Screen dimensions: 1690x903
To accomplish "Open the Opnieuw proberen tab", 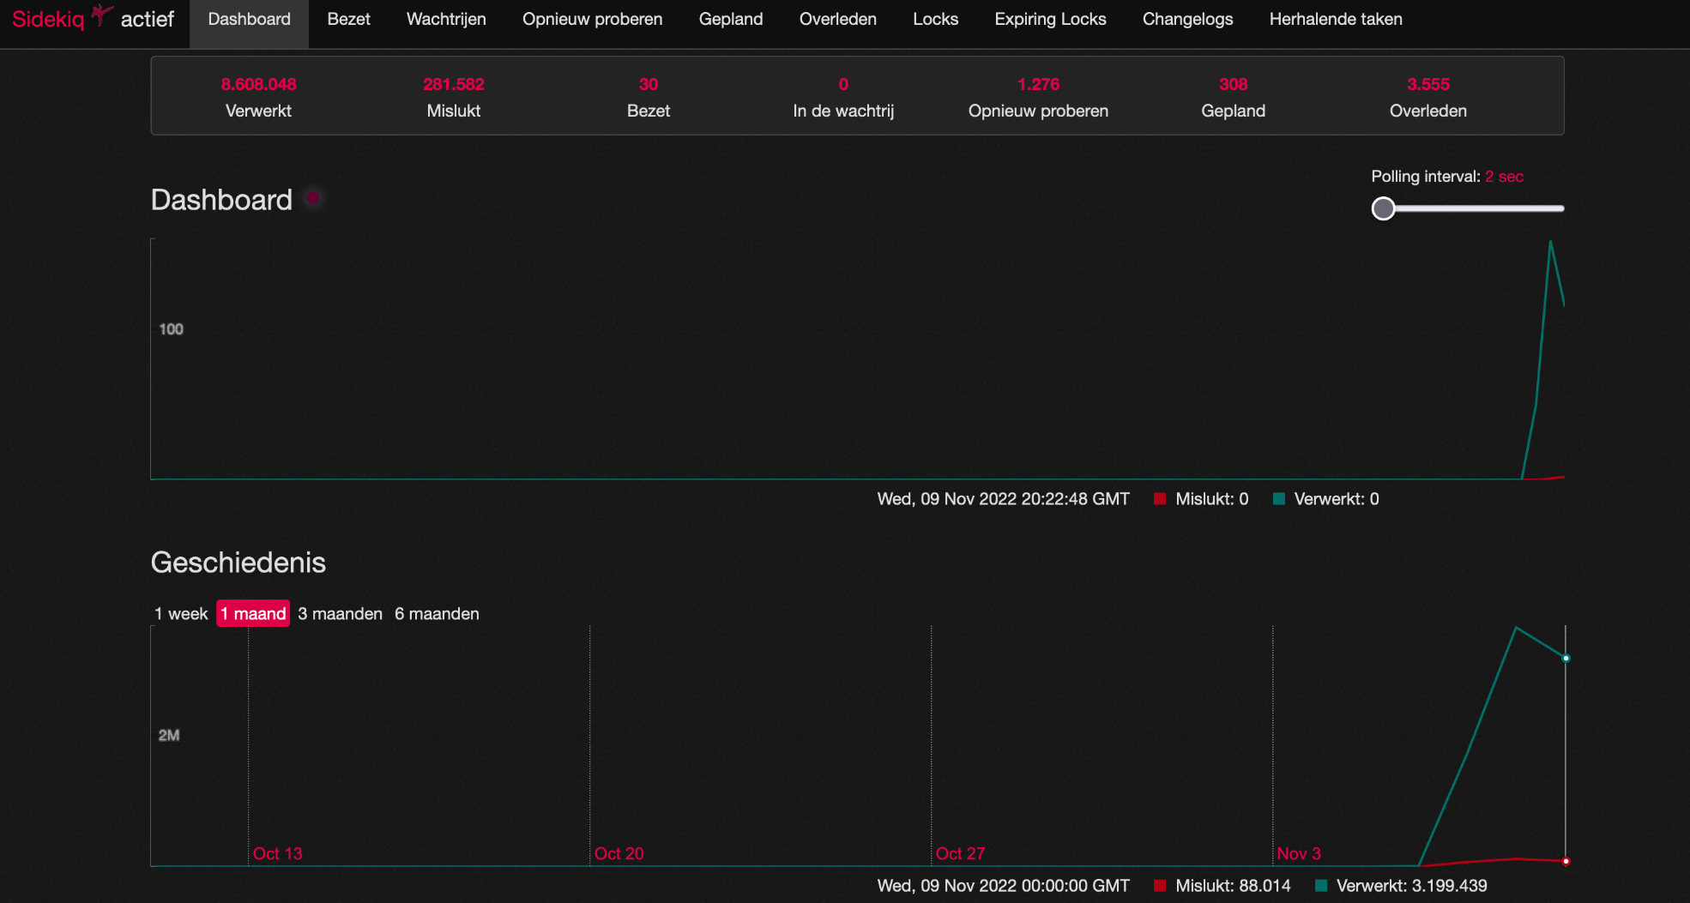I will pyautogui.click(x=592, y=19).
